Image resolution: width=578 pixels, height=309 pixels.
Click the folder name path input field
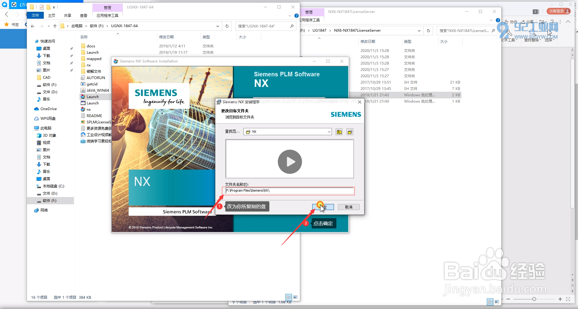[289, 191]
